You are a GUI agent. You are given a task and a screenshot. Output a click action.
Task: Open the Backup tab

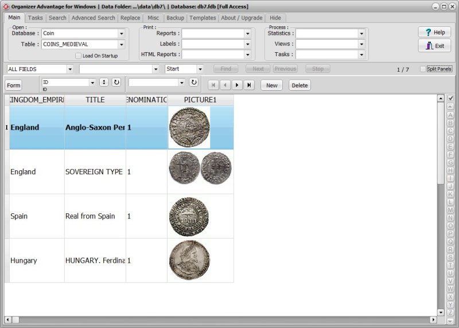point(175,18)
